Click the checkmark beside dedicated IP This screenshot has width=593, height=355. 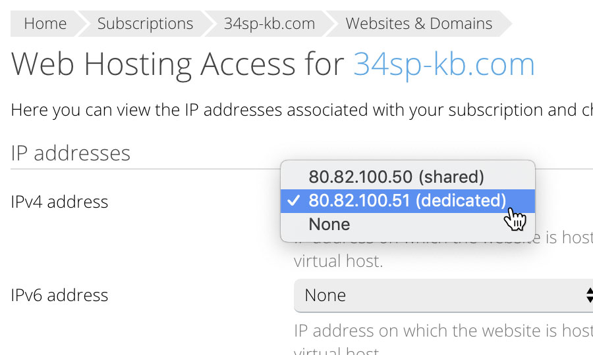[293, 201]
